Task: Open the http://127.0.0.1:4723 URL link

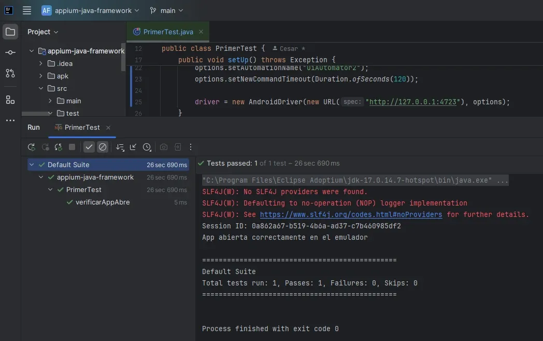Action: pos(413,102)
